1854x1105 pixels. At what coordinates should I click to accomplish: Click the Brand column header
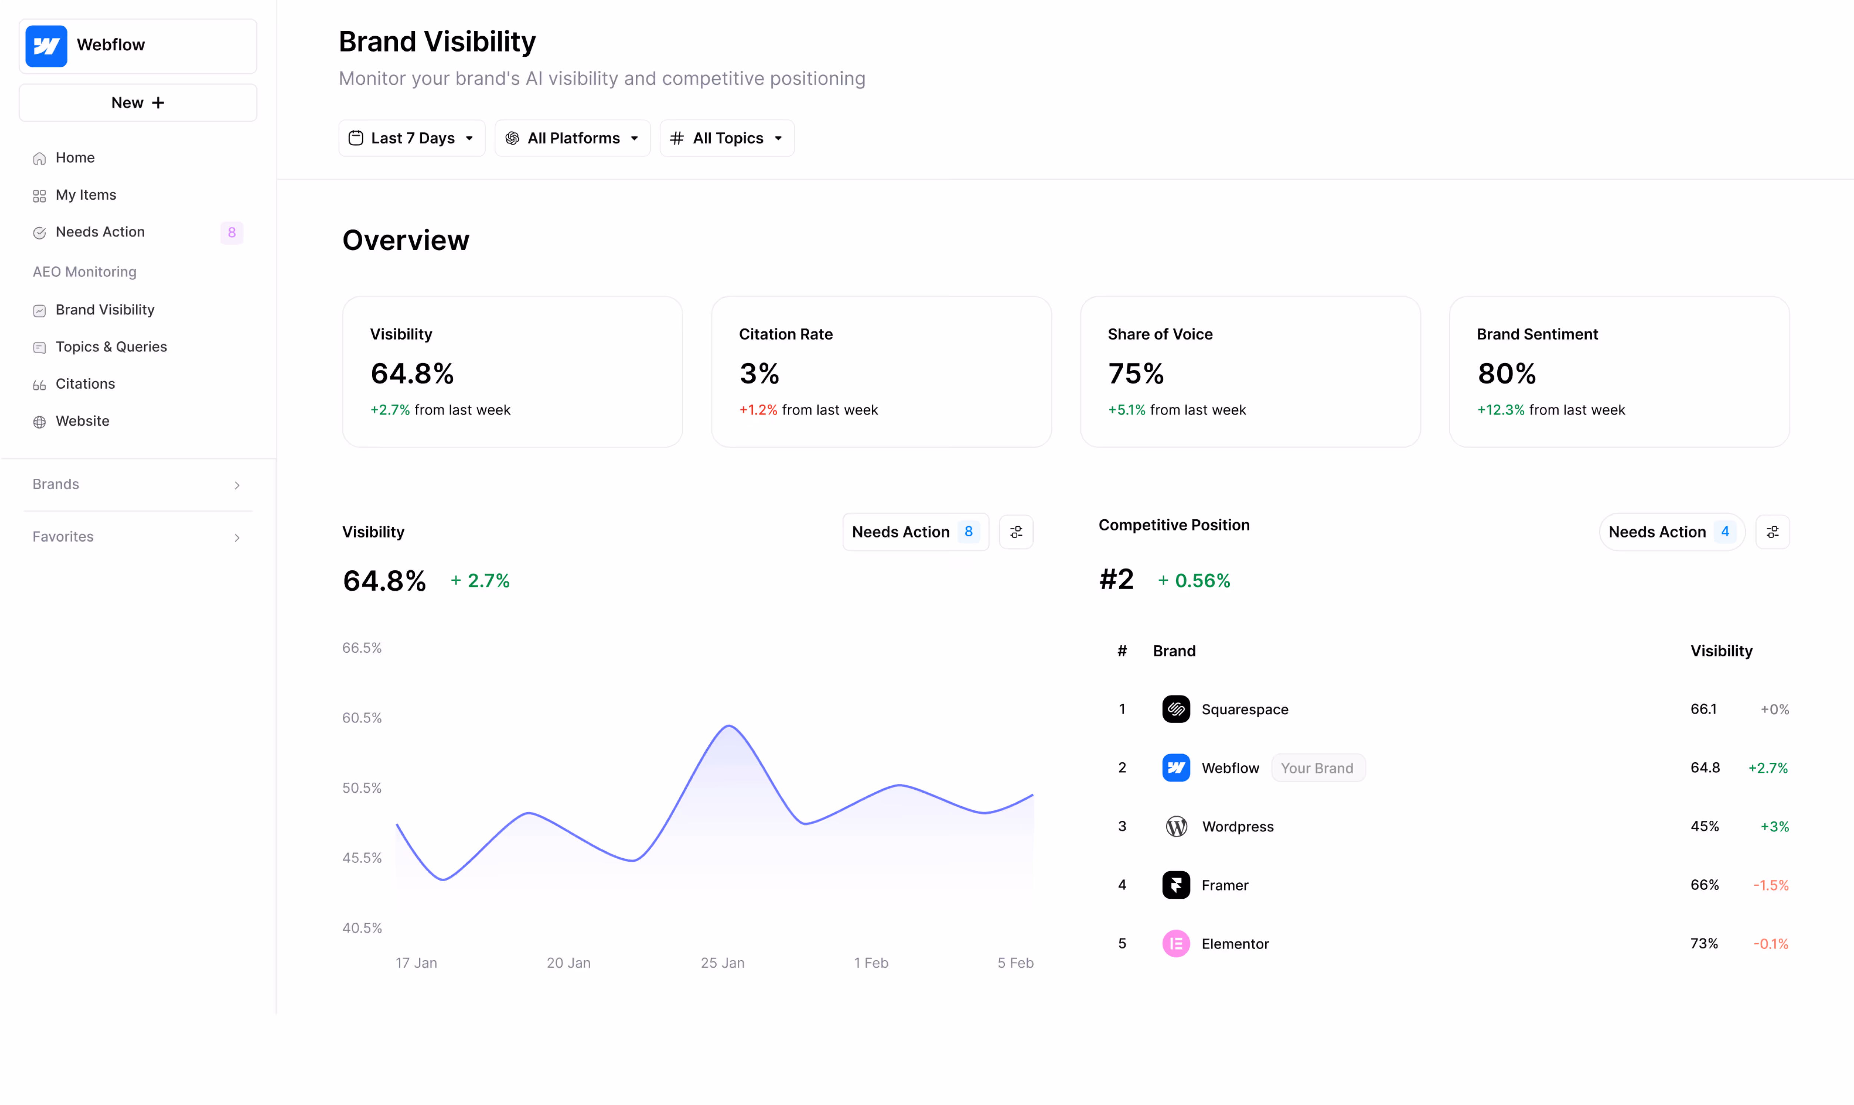(1174, 651)
